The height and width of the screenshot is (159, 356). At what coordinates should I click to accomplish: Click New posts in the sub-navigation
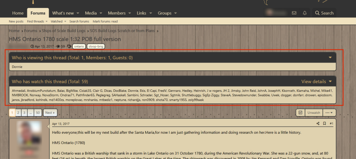click(x=16, y=21)
